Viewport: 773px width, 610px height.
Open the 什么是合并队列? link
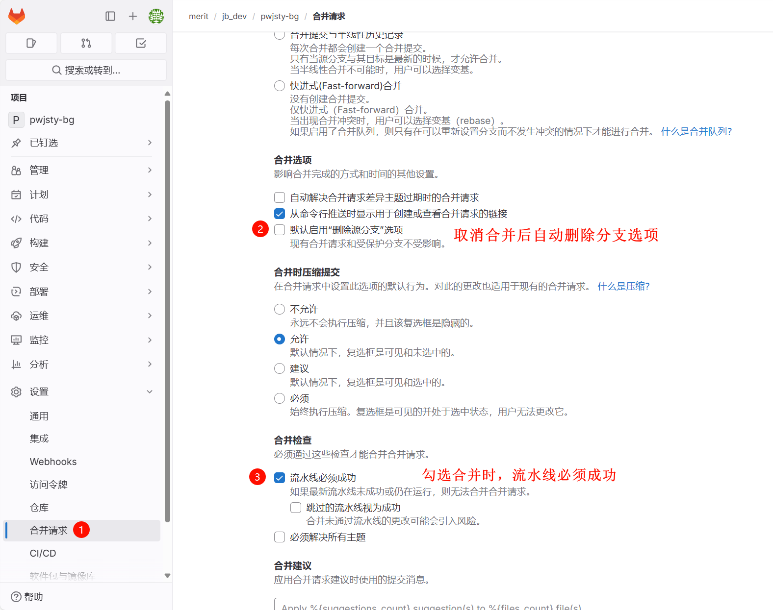tap(696, 131)
